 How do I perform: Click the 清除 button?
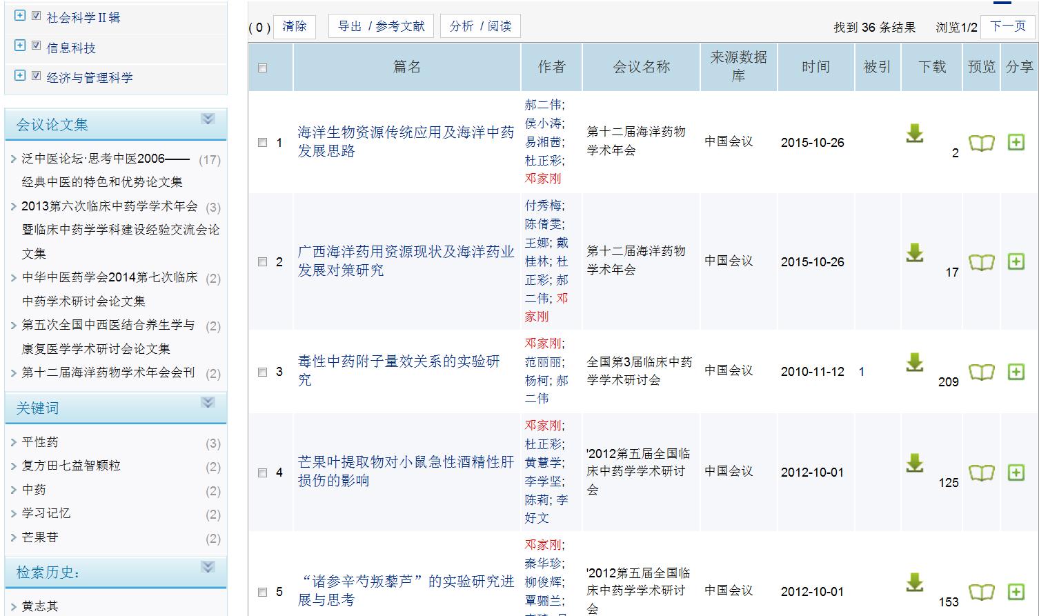(295, 26)
